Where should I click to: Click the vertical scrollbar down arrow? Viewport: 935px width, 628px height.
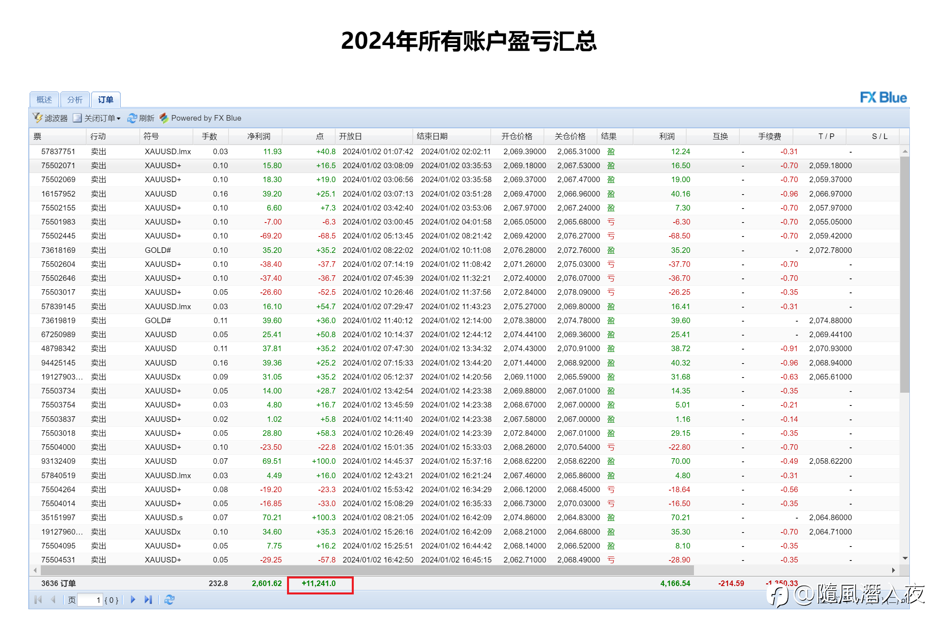[x=905, y=558]
